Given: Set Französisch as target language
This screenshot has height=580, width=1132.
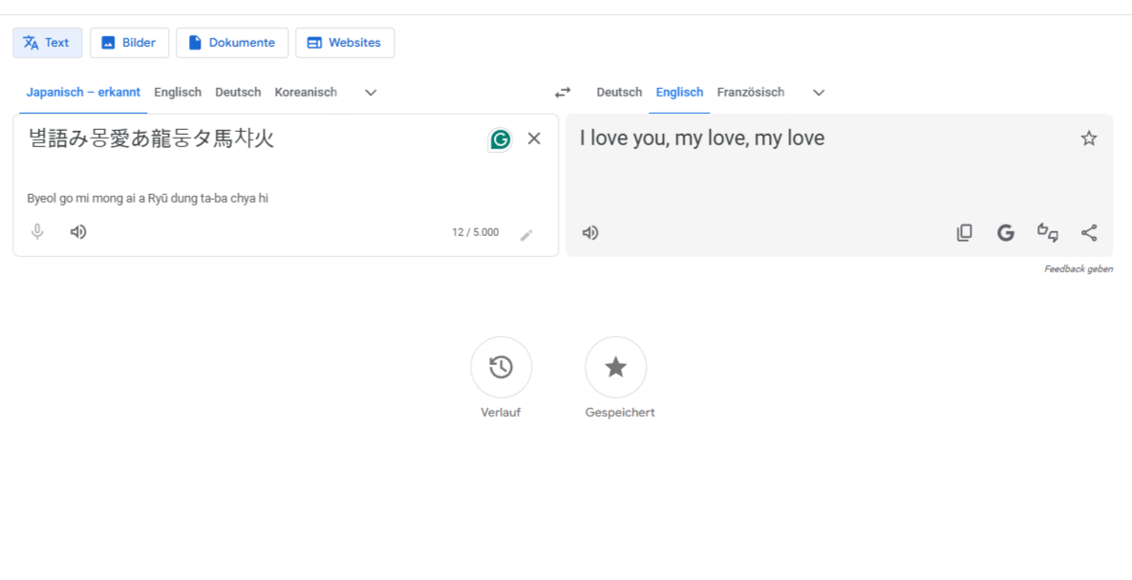Looking at the screenshot, I should coord(751,93).
